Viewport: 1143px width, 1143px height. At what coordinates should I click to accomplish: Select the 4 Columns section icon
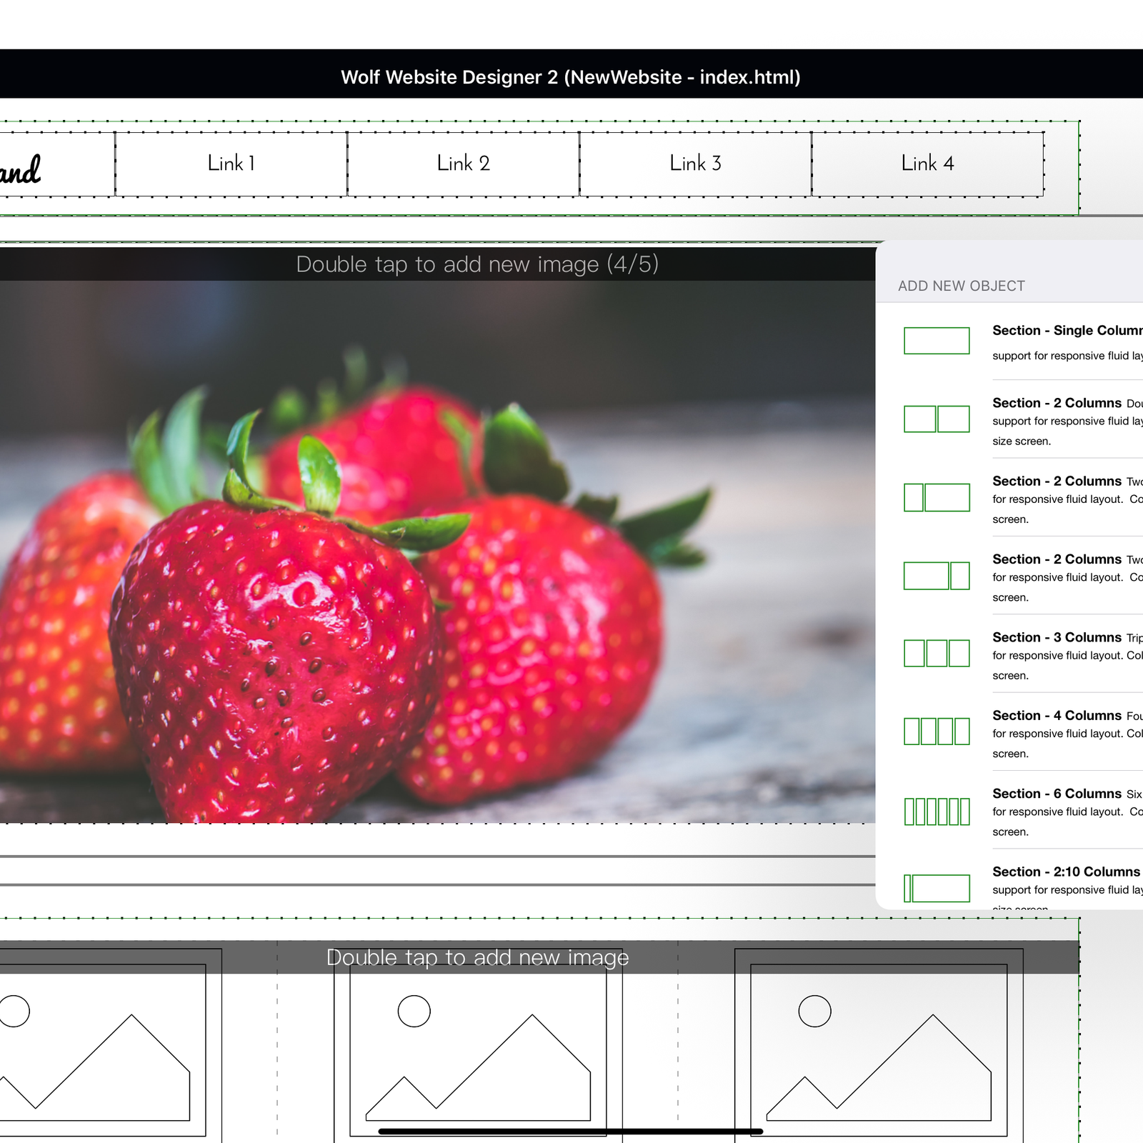coord(937,732)
